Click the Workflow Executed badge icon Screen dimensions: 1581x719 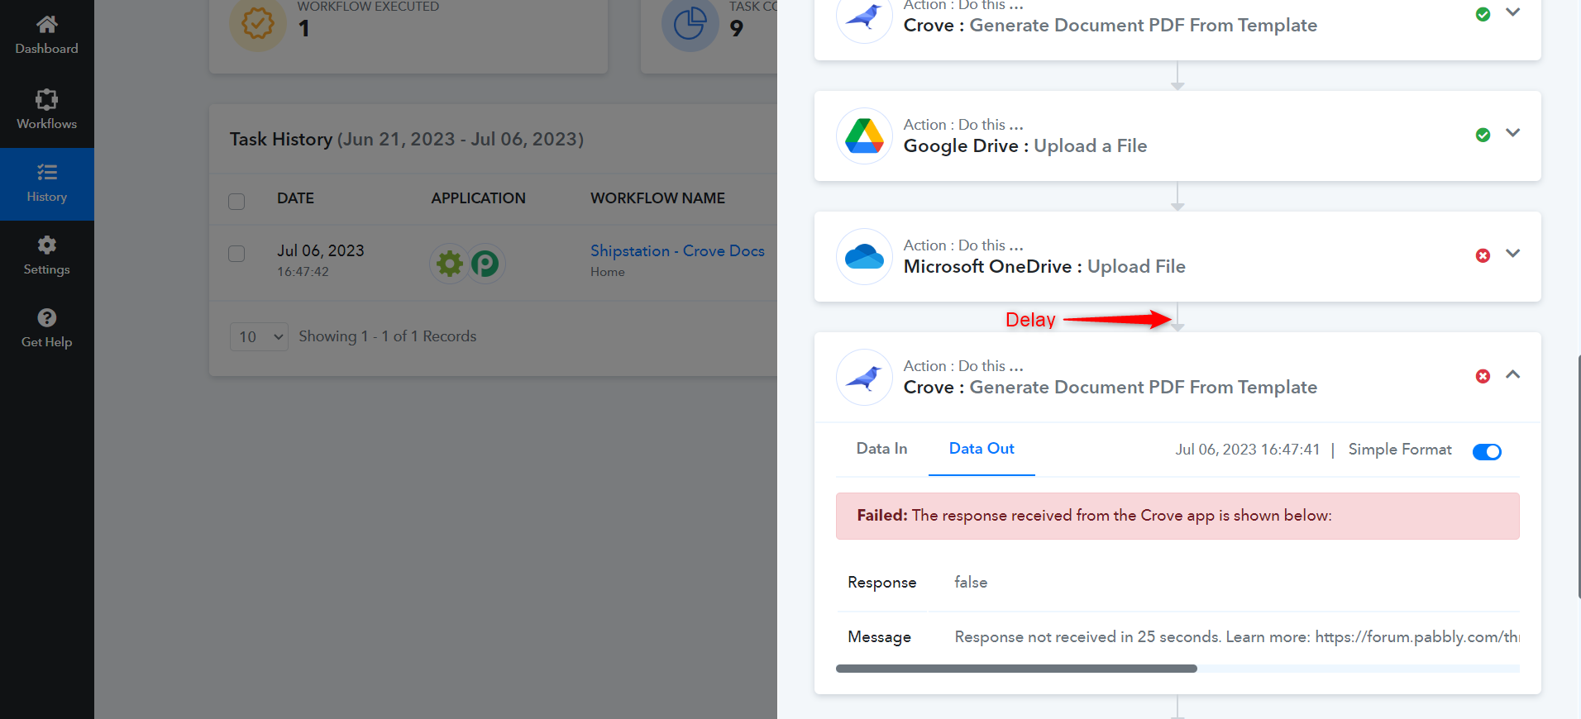pyautogui.click(x=257, y=23)
